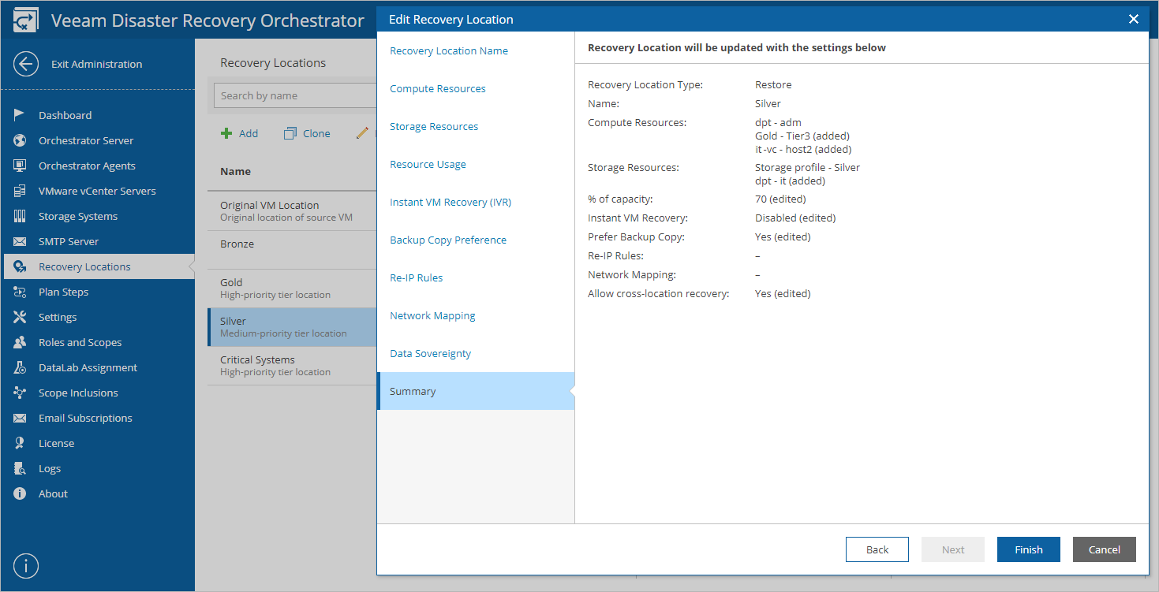Image resolution: width=1159 pixels, height=592 pixels.
Task: Click the 'dpt - it (added)' value
Action: click(790, 181)
